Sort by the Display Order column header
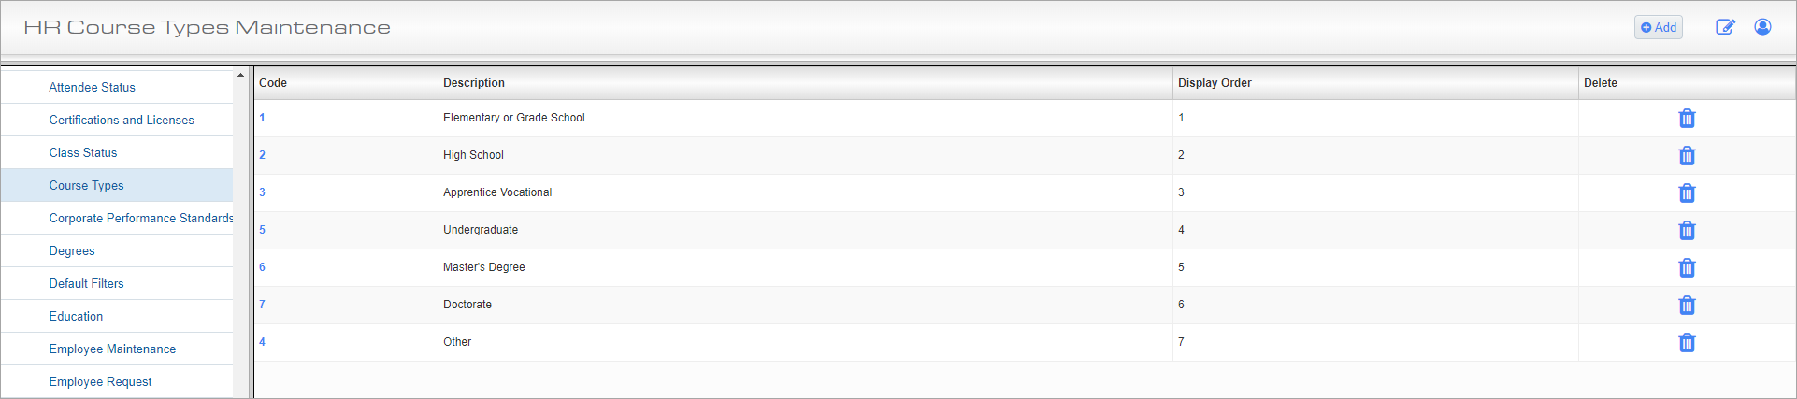The width and height of the screenshot is (1797, 399). (x=1215, y=83)
